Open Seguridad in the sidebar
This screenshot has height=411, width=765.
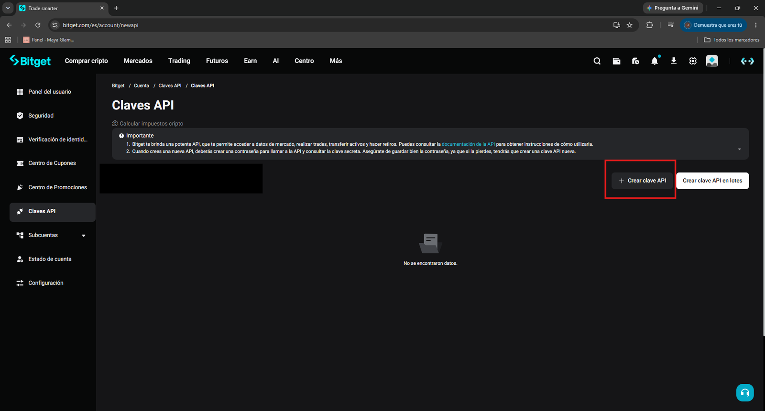pos(53,116)
